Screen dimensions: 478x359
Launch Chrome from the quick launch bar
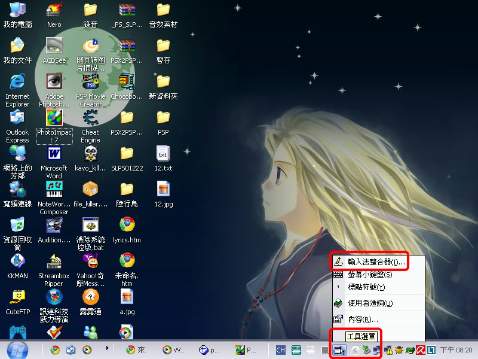[x=54, y=350]
